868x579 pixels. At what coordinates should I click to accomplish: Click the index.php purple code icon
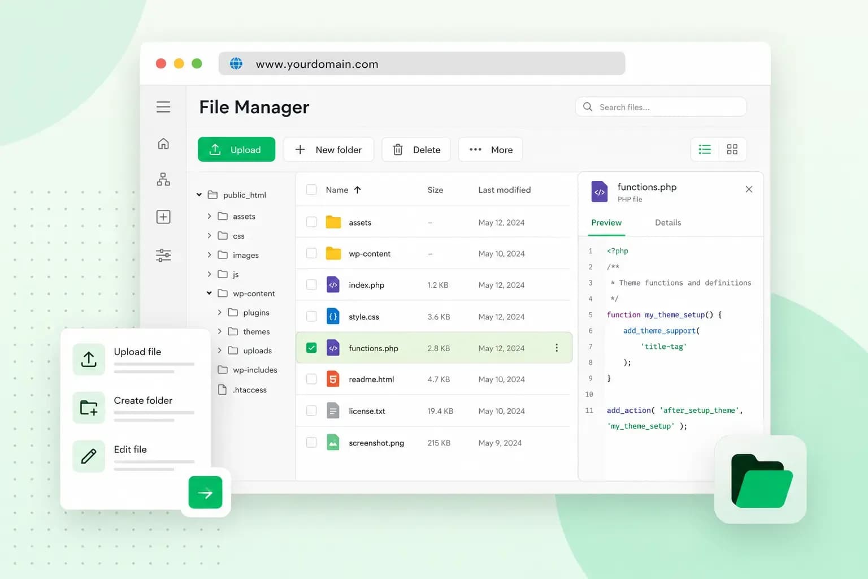coord(333,285)
